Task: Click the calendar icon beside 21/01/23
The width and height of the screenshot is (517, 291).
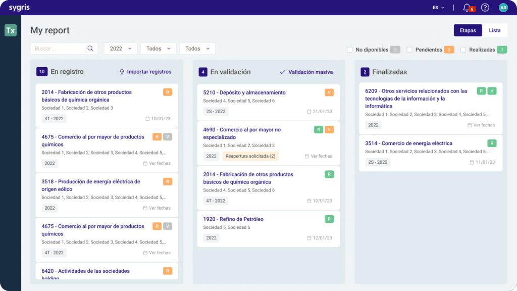Action: [x=309, y=112]
